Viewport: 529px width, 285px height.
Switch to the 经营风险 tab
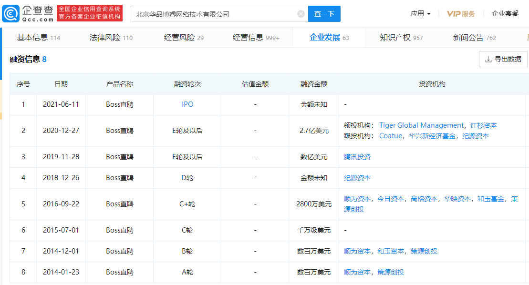point(184,37)
